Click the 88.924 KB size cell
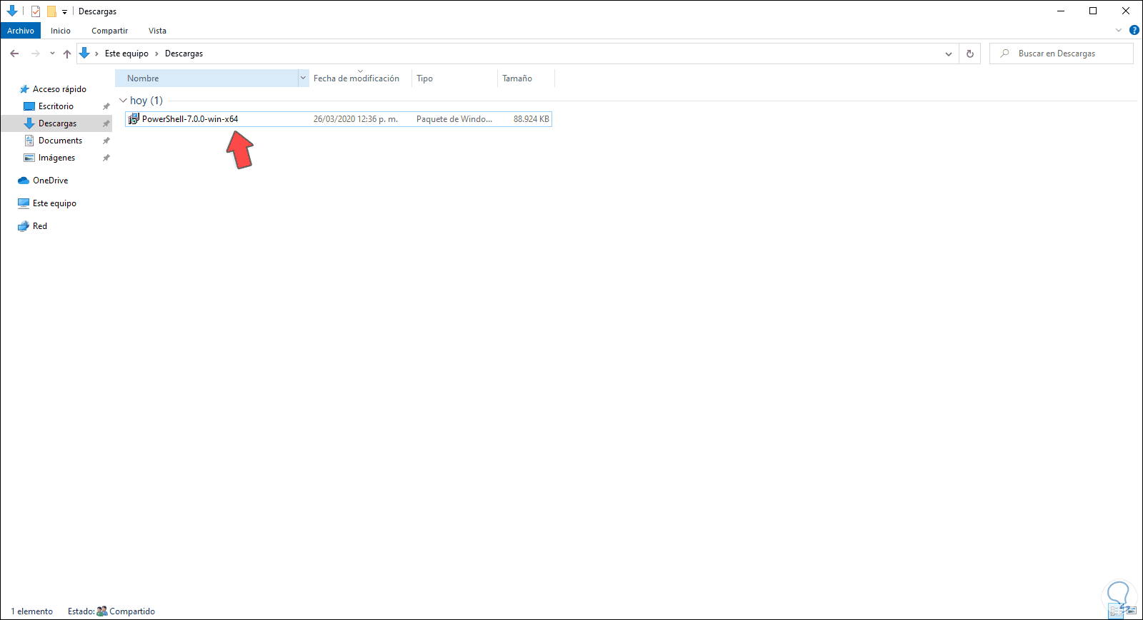This screenshot has width=1143, height=620. coord(531,119)
